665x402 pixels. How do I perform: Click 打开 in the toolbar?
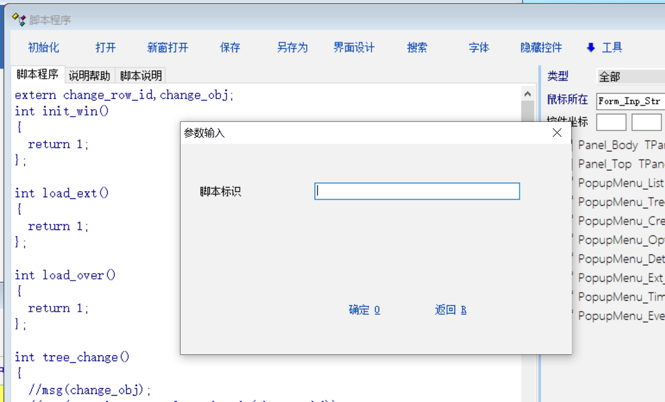pyautogui.click(x=105, y=48)
